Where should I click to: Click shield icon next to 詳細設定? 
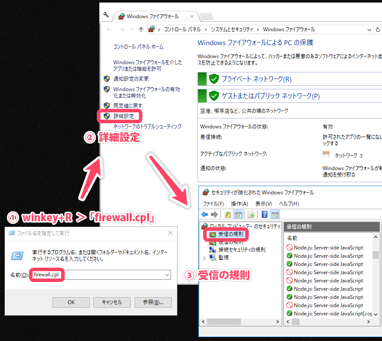pyautogui.click(x=107, y=116)
